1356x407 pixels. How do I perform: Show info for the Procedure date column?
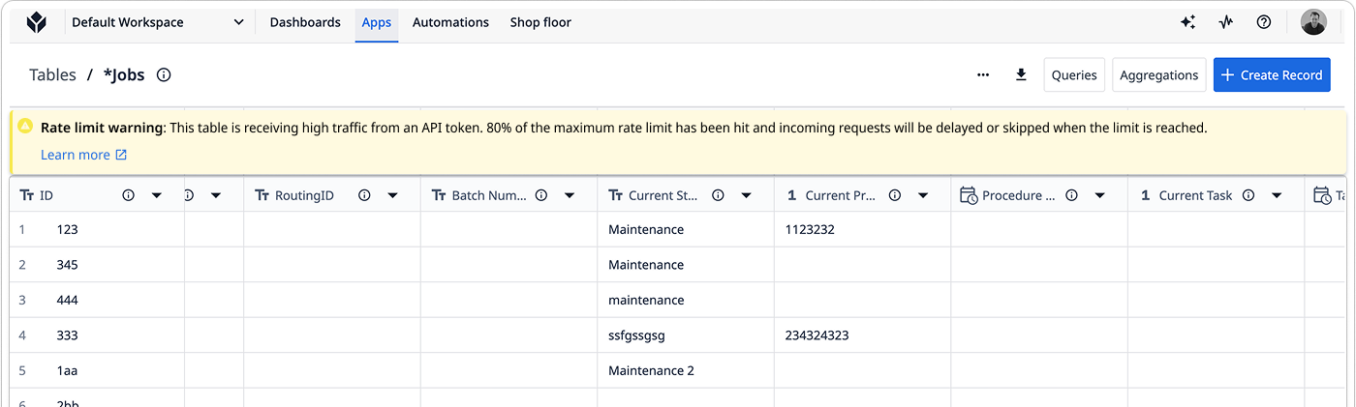(1072, 195)
